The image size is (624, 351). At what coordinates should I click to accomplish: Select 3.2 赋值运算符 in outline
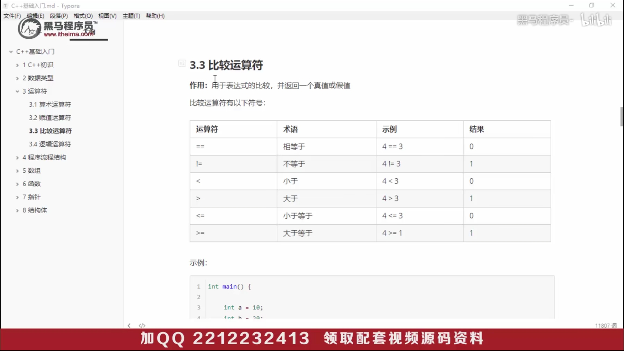pyautogui.click(x=50, y=117)
